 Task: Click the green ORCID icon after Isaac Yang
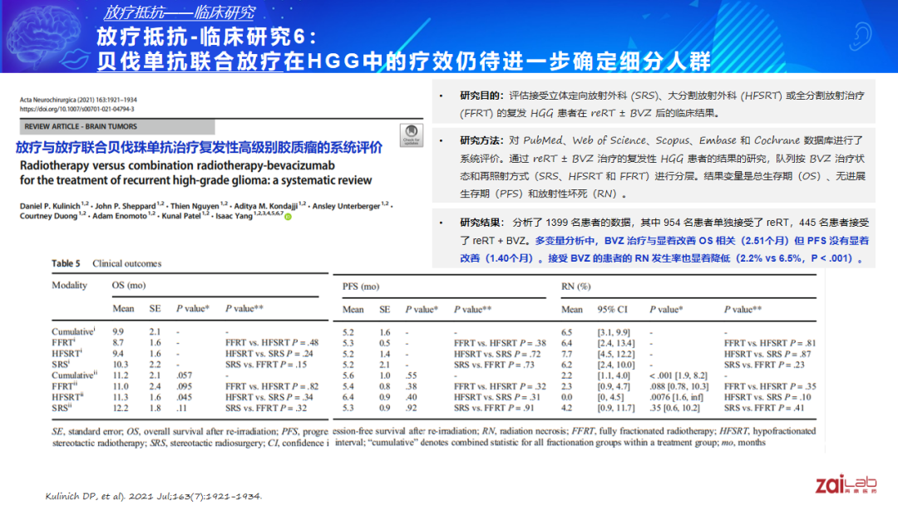click(288, 216)
